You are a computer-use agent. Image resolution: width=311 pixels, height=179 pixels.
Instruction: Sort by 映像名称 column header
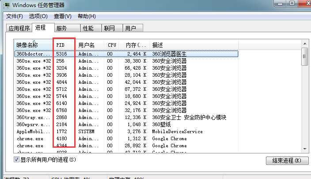click(x=33, y=45)
